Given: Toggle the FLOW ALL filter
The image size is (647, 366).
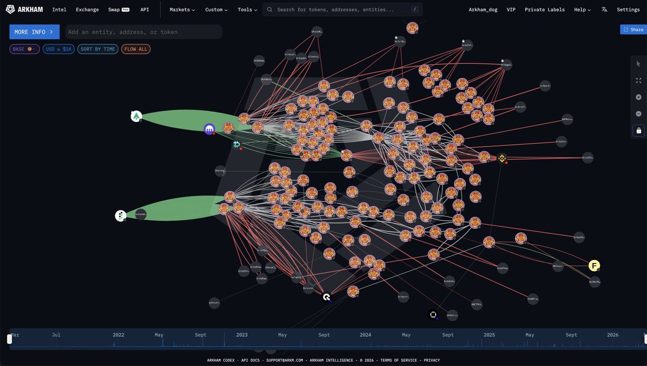Looking at the screenshot, I should [x=136, y=49].
